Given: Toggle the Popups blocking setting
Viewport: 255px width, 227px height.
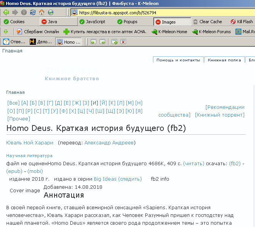Looking at the screenshot, I should [127, 22].
